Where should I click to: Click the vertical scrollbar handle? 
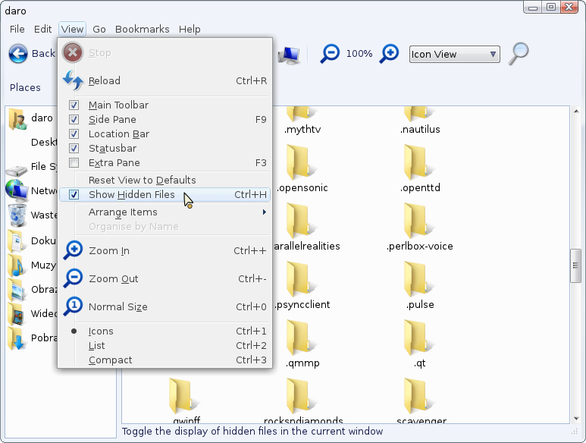click(575, 265)
